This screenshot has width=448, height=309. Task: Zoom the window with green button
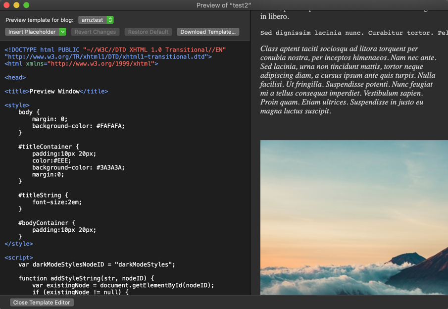(x=26, y=5)
